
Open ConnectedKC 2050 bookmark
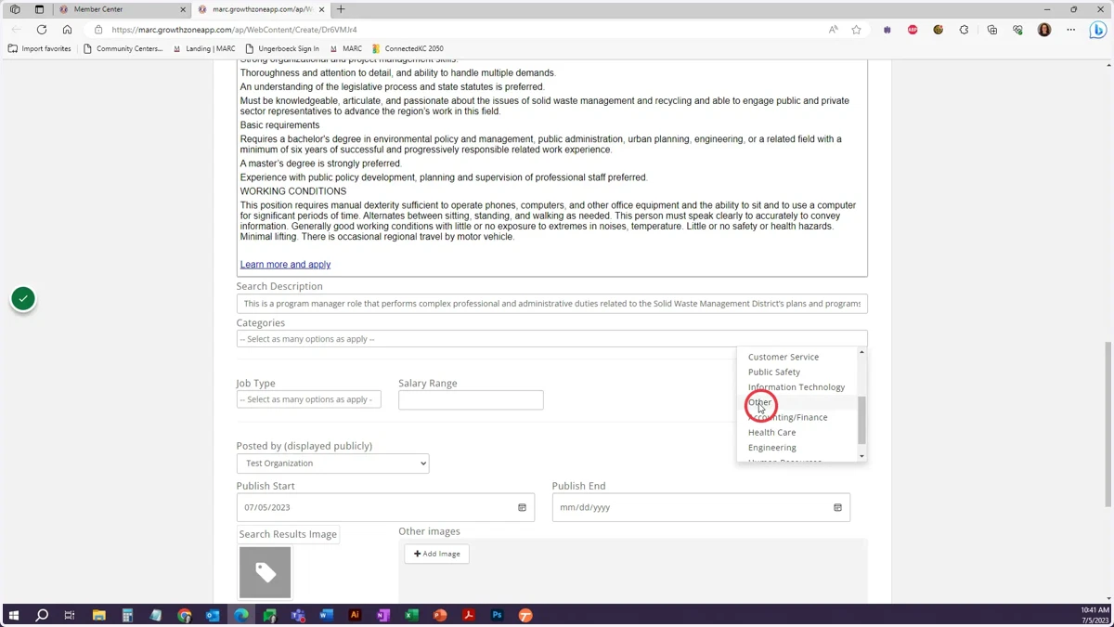click(408, 48)
